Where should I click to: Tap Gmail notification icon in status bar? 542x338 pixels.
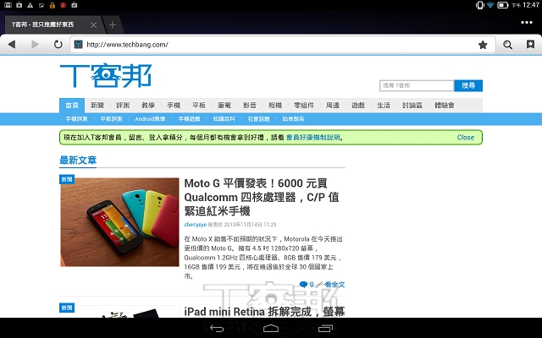(8, 5)
